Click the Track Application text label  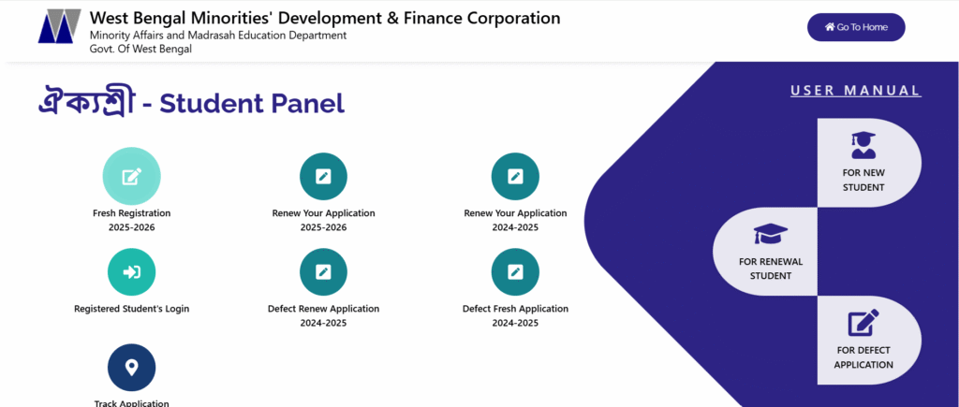[x=131, y=403]
